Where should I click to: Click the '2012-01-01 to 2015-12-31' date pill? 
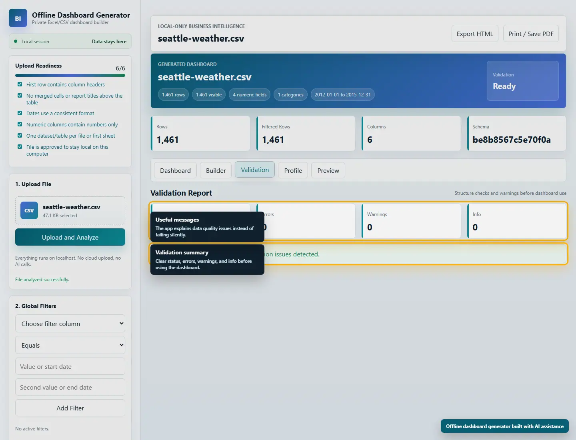342,94
